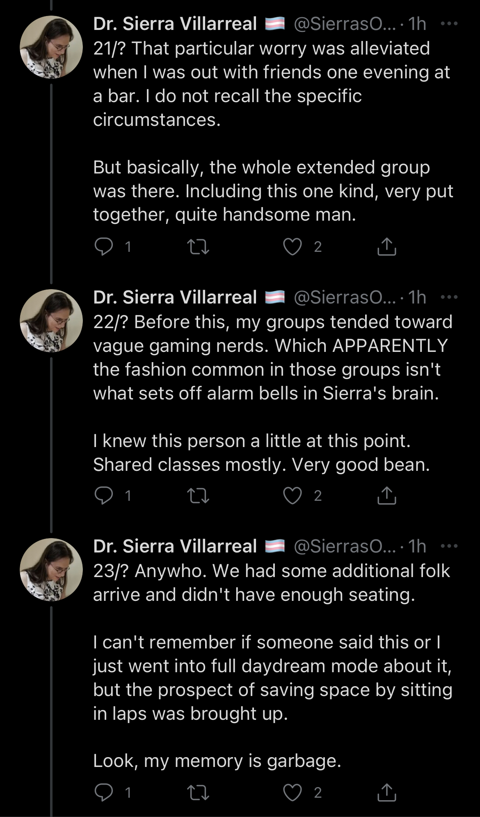Open profile avatar beside the 21/? tweet
The width and height of the screenshot is (480, 817).
click(x=51, y=47)
